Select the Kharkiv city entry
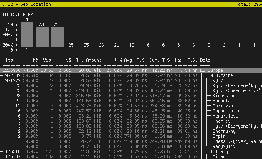The width and height of the screenshot is (262, 159). 221,121
